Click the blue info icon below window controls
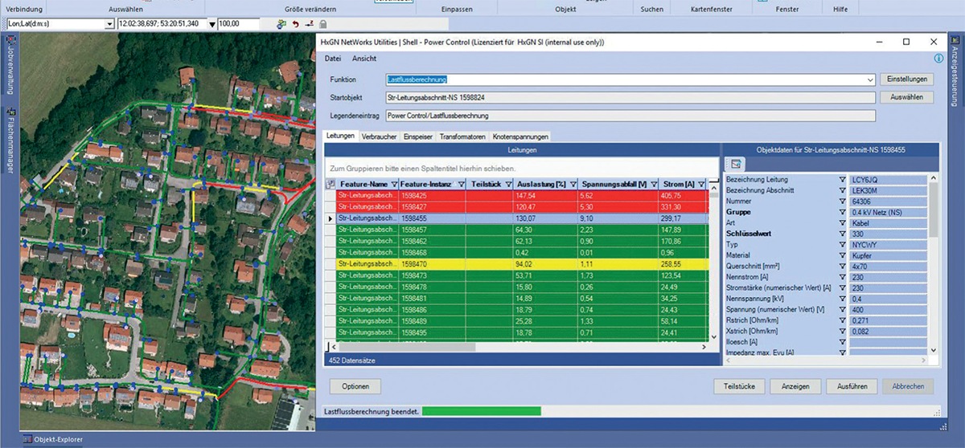Image resolution: width=965 pixels, height=448 pixels. click(x=938, y=59)
